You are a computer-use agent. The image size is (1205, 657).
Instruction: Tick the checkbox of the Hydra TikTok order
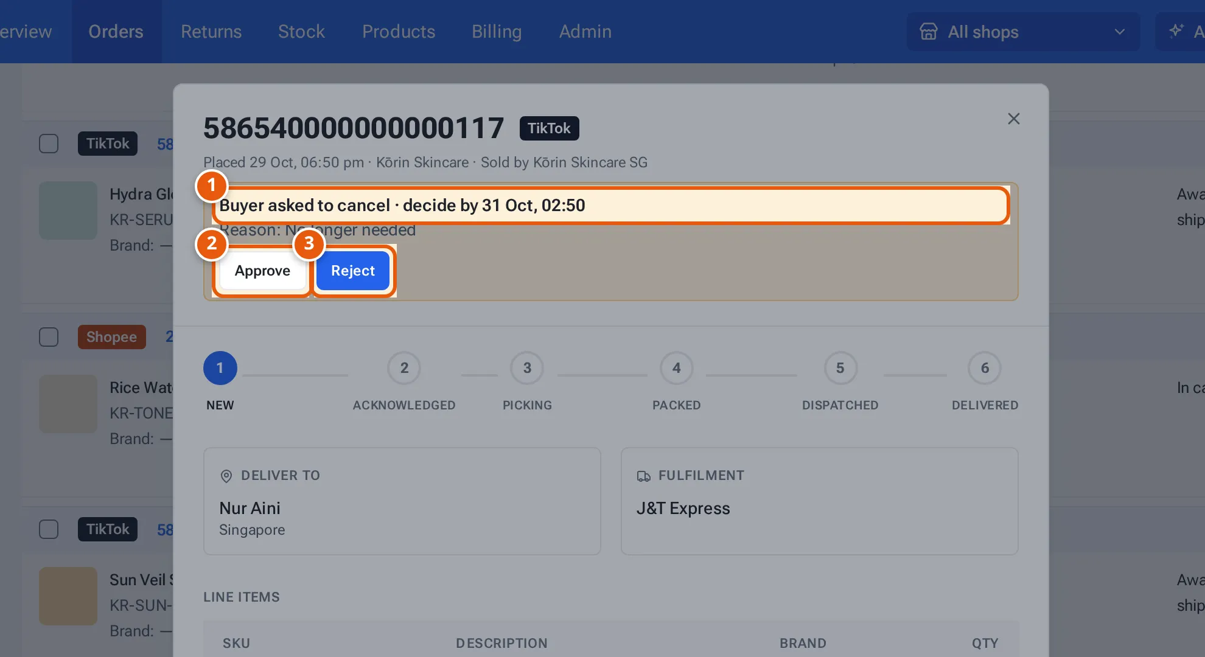[49, 144]
